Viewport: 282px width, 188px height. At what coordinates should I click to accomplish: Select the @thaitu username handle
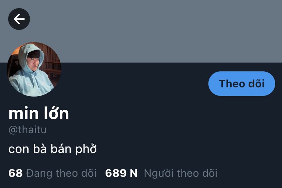click(x=28, y=130)
